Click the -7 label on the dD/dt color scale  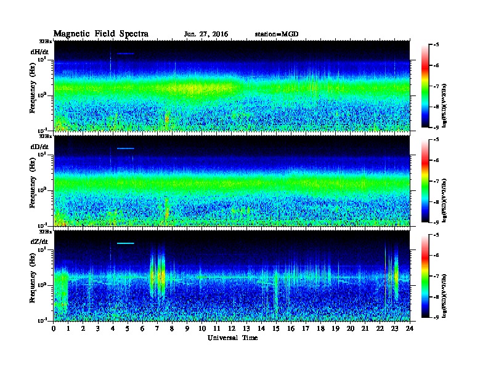click(x=436, y=181)
